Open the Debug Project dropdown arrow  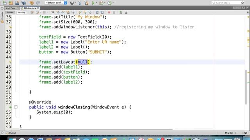105,3
